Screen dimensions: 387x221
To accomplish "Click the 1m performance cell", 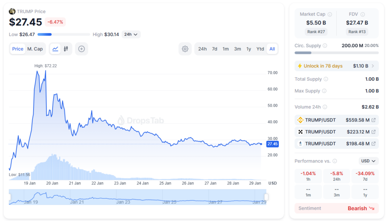I will click(x=308, y=192).
